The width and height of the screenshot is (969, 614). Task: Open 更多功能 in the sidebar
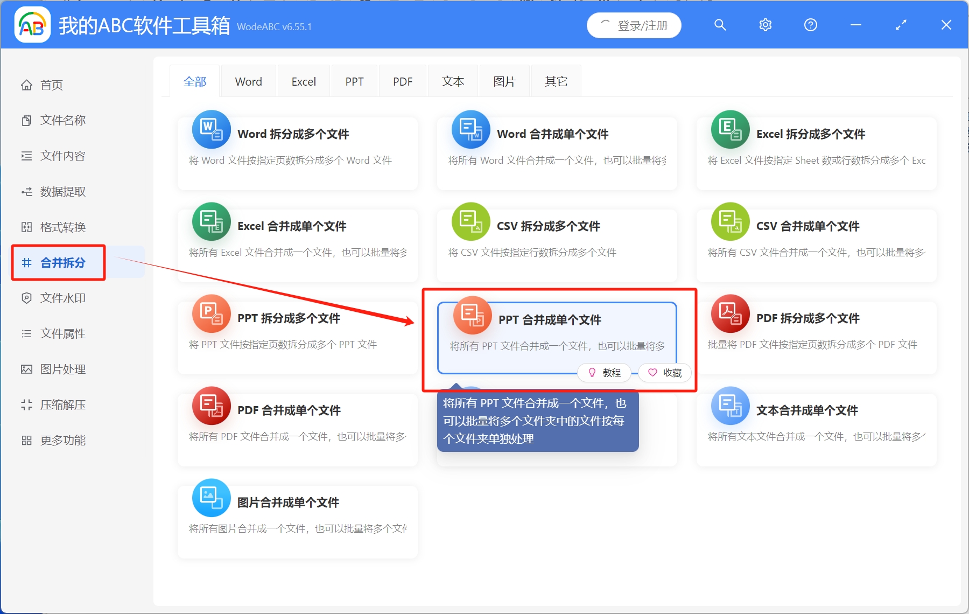pyautogui.click(x=62, y=439)
